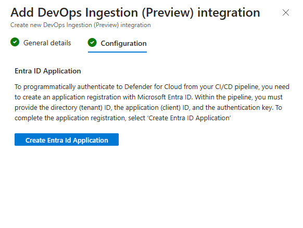Click the Entra ID Application section heading
This screenshot has width=303, height=228.
coord(48,71)
